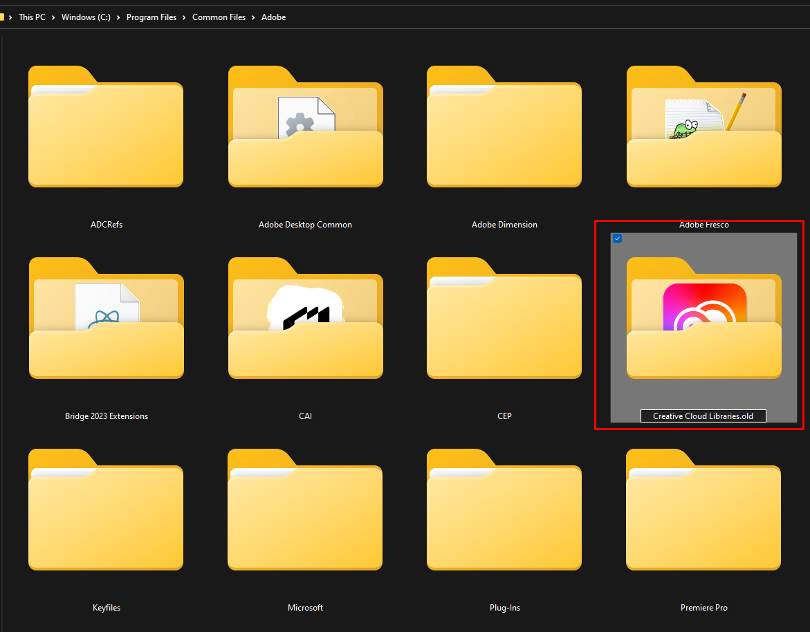Viewport: 810px width, 632px height.
Task: Click the Adobe breadcrumb label
Action: point(273,17)
